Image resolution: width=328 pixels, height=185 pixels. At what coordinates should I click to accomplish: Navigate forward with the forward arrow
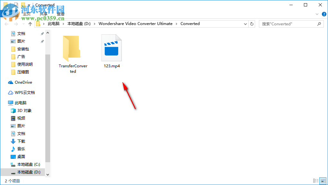[x=16, y=24]
